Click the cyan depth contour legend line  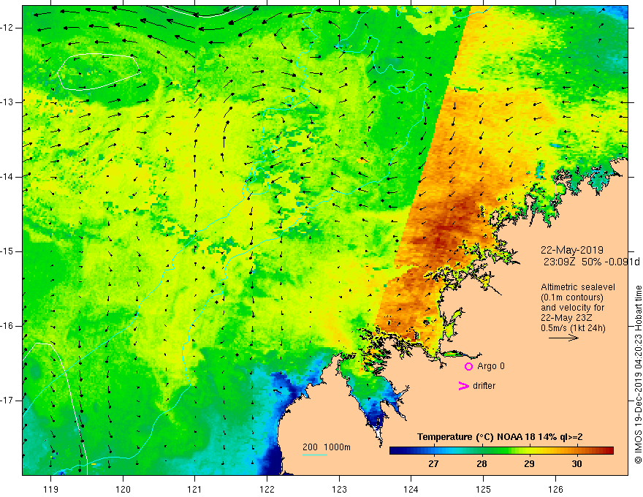point(314,455)
